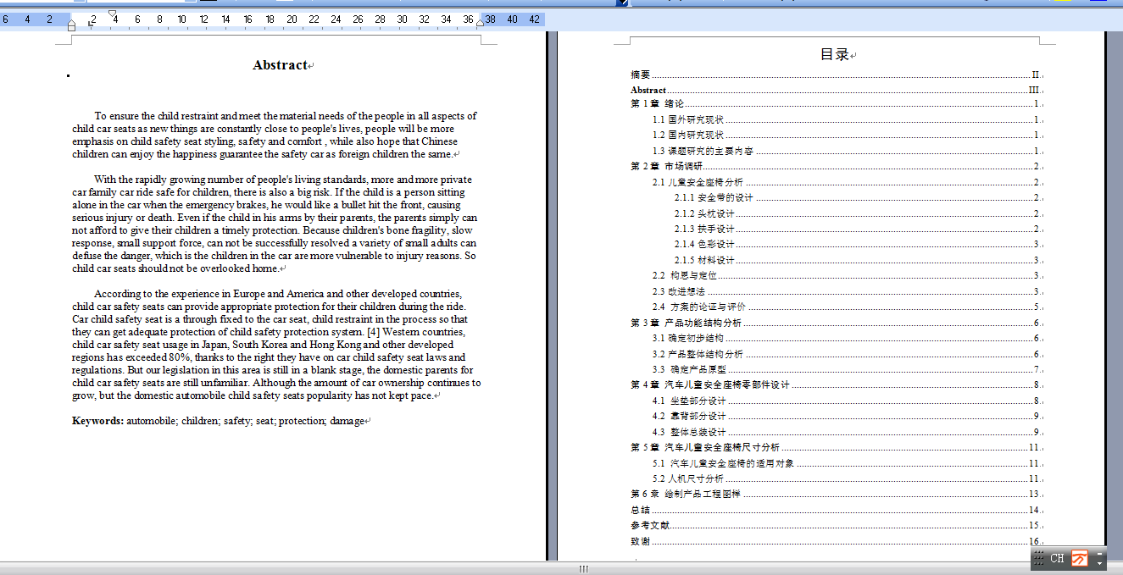Click 2.1.4 色彩设计 entry

coord(859,244)
